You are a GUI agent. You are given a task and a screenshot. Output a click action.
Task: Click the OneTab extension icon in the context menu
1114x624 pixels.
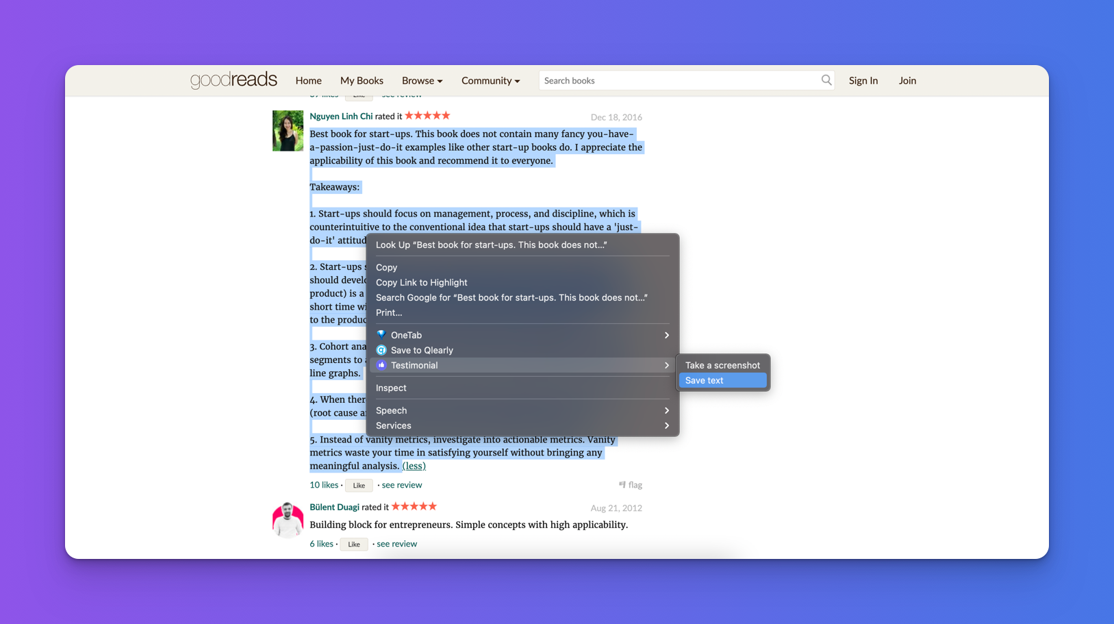(381, 335)
